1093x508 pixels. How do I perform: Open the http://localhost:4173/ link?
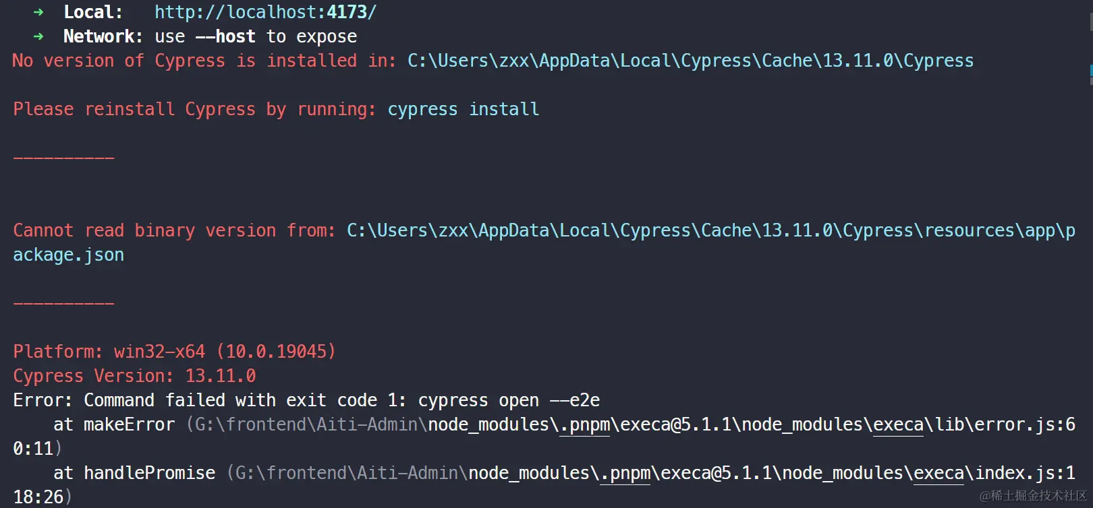click(x=265, y=12)
